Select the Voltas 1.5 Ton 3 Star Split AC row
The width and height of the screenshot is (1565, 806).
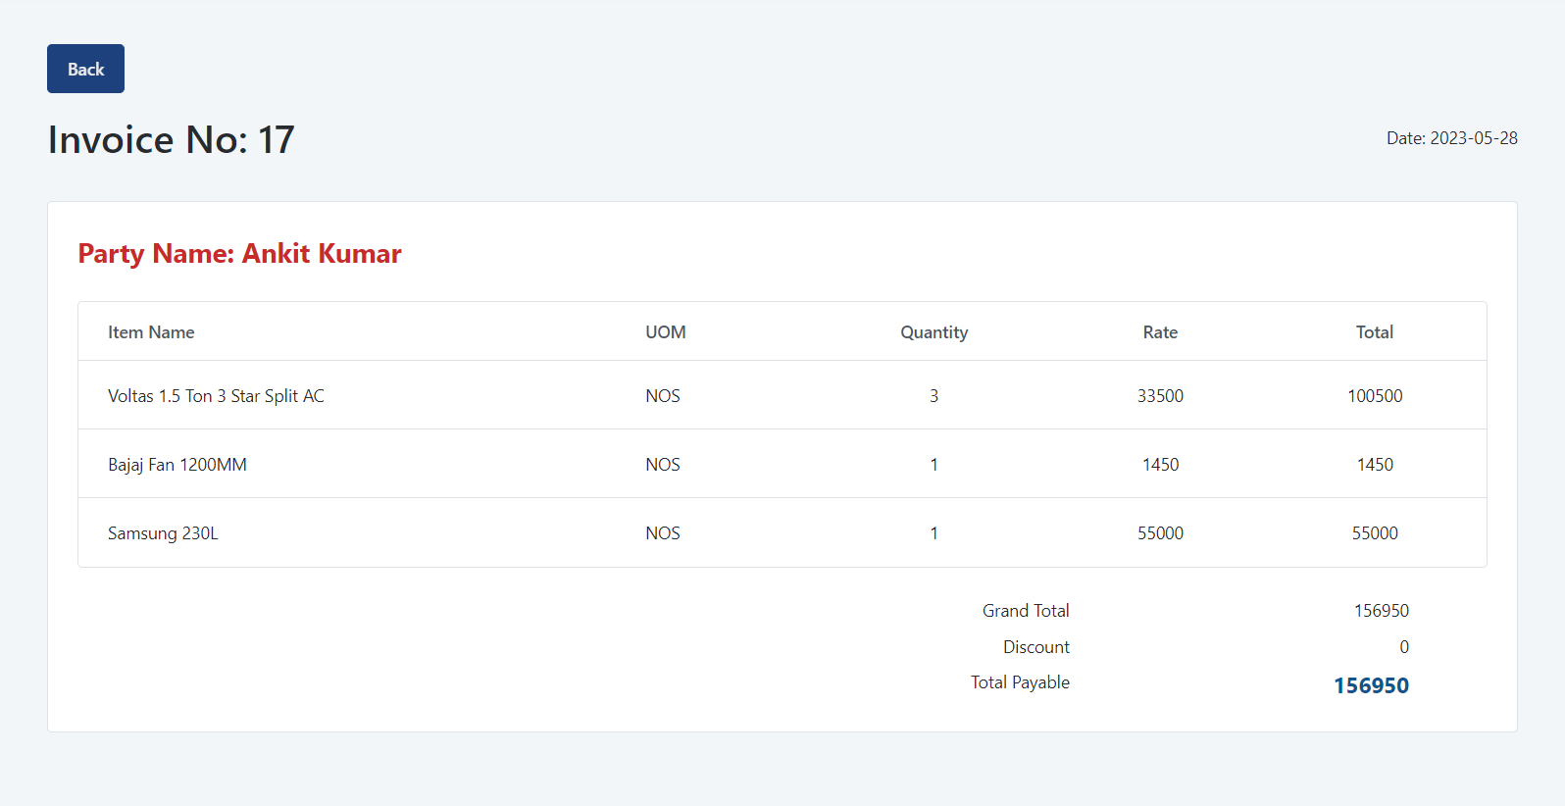[x=216, y=395]
